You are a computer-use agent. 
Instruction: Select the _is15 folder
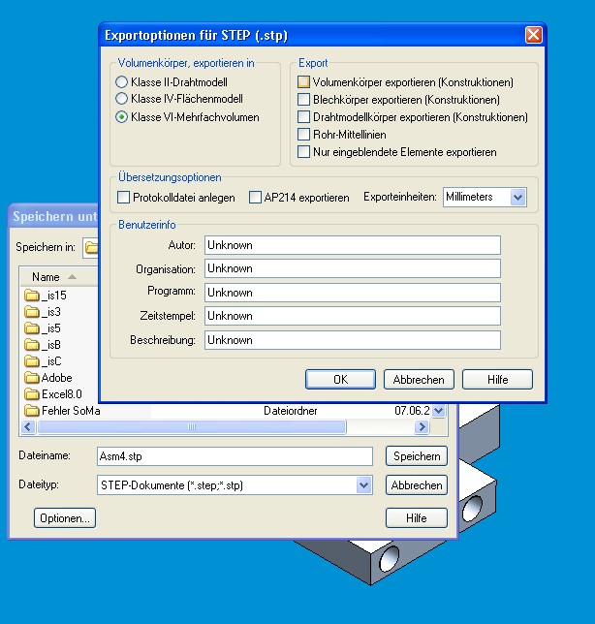click(x=45, y=296)
